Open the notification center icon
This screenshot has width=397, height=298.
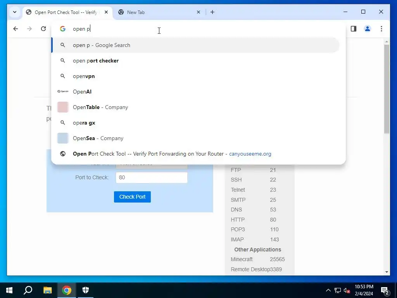pos(385,290)
